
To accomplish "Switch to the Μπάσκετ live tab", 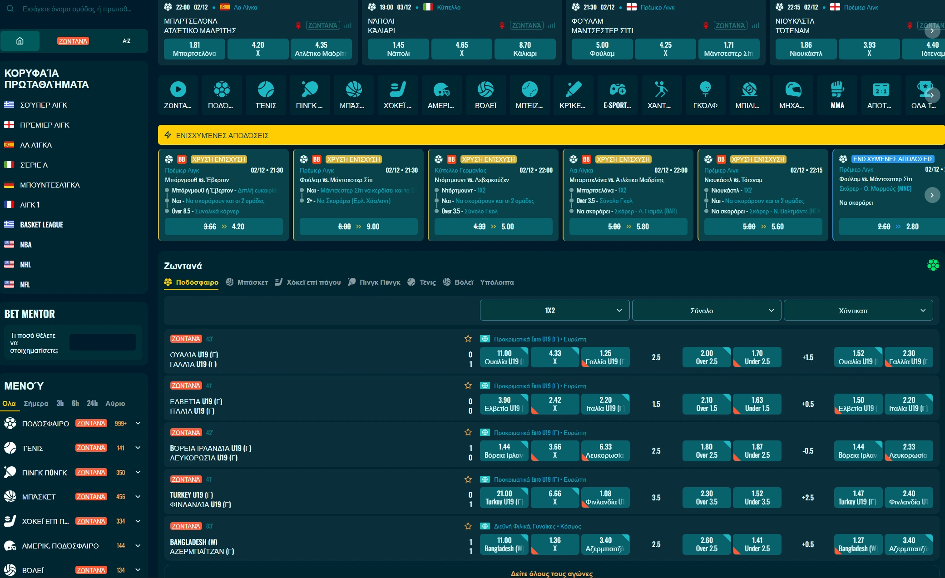I will click(x=247, y=282).
